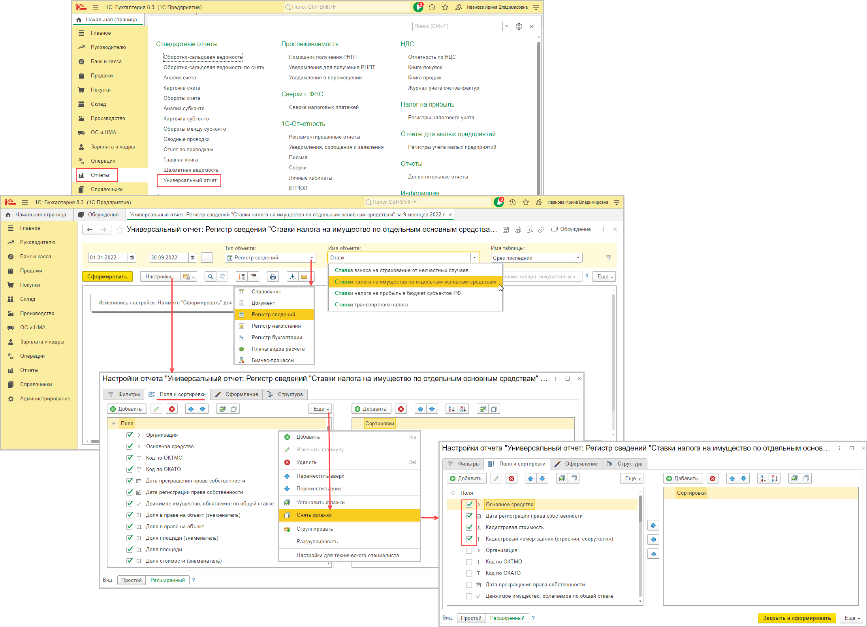Click the search magnifier icon in report toolbar
Screen dimensions: 867x627
click(x=211, y=277)
